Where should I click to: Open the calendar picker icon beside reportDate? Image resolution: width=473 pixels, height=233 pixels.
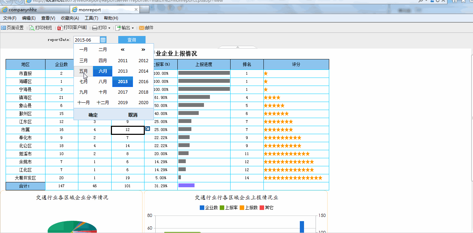pos(103,40)
